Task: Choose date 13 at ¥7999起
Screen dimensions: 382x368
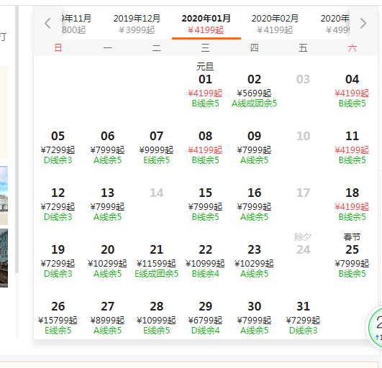Action: [x=107, y=204]
